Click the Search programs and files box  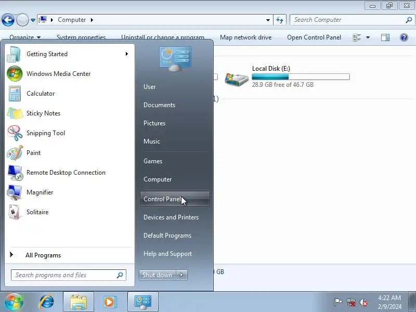tap(69, 275)
